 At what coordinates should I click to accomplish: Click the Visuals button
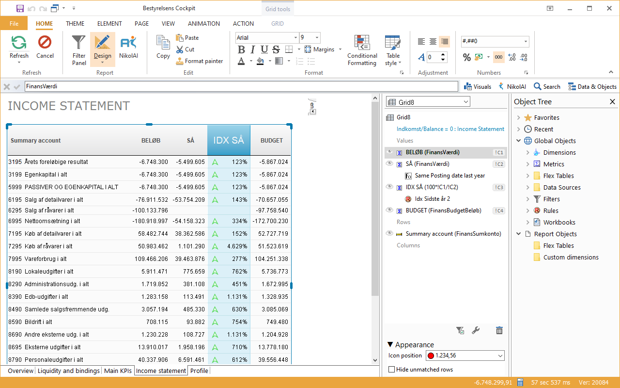click(478, 86)
